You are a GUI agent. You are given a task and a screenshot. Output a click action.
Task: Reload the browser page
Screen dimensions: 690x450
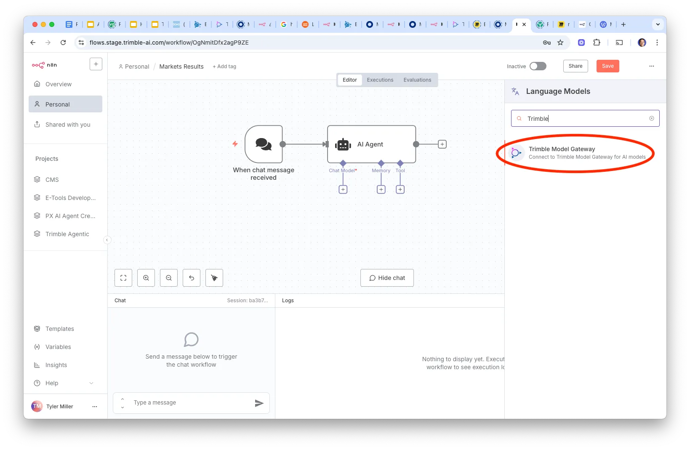[63, 43]
